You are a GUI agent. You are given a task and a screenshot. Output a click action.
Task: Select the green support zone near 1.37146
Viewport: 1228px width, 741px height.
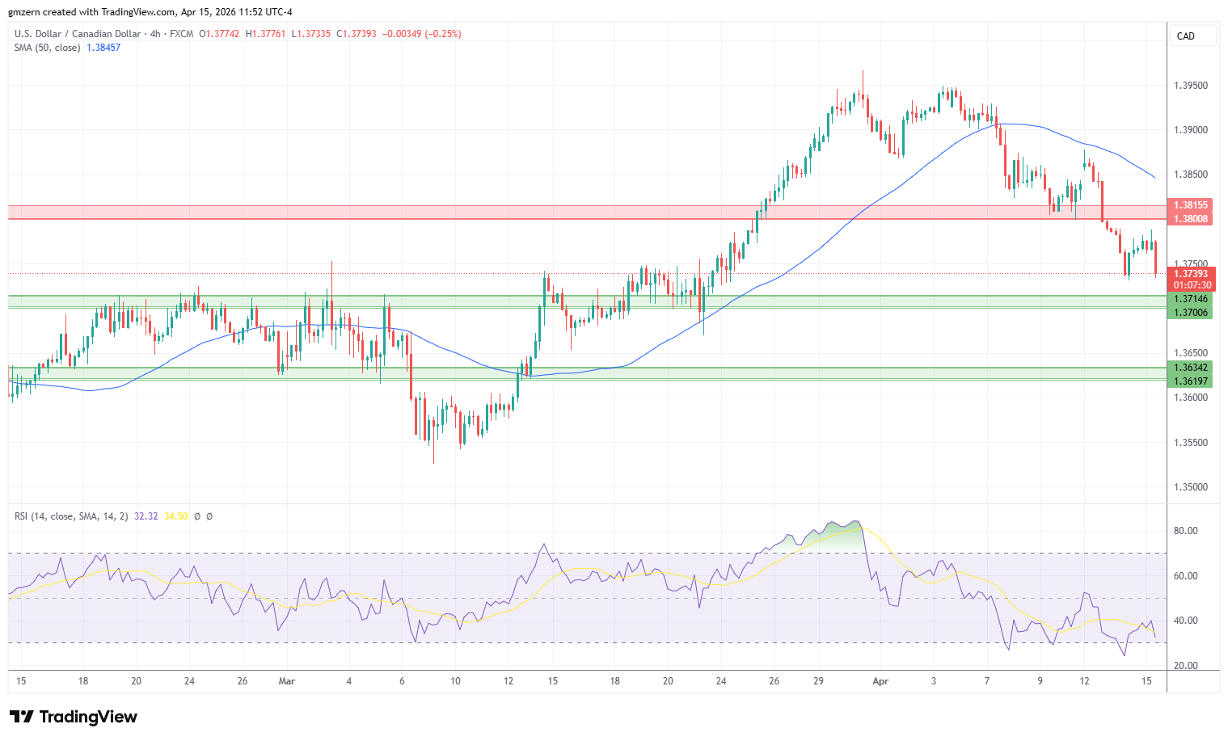point(587,301)
